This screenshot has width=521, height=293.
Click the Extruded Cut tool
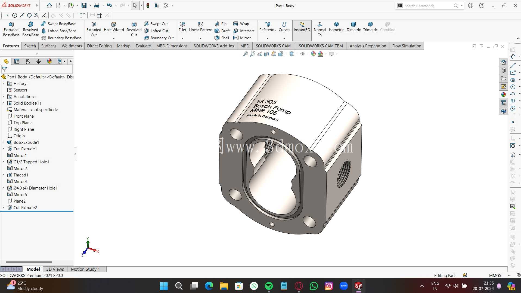click(94, 29)
